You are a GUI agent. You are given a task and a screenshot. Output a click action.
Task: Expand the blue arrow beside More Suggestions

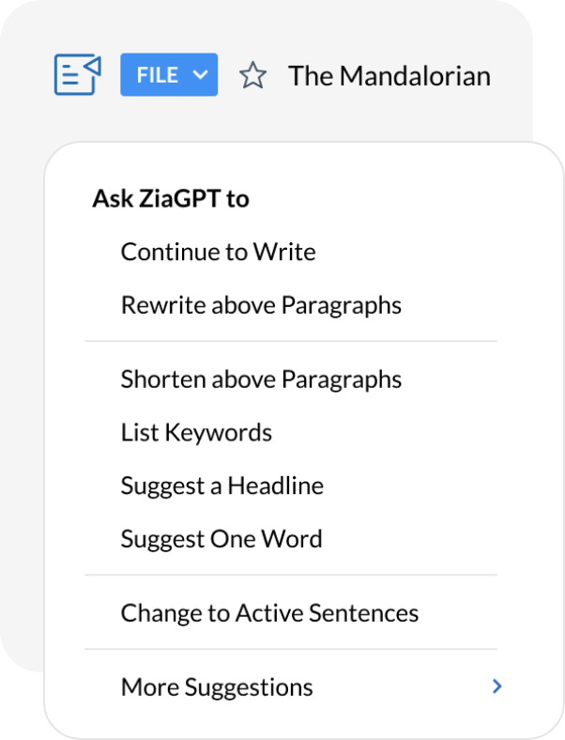(x=497, y=686)
